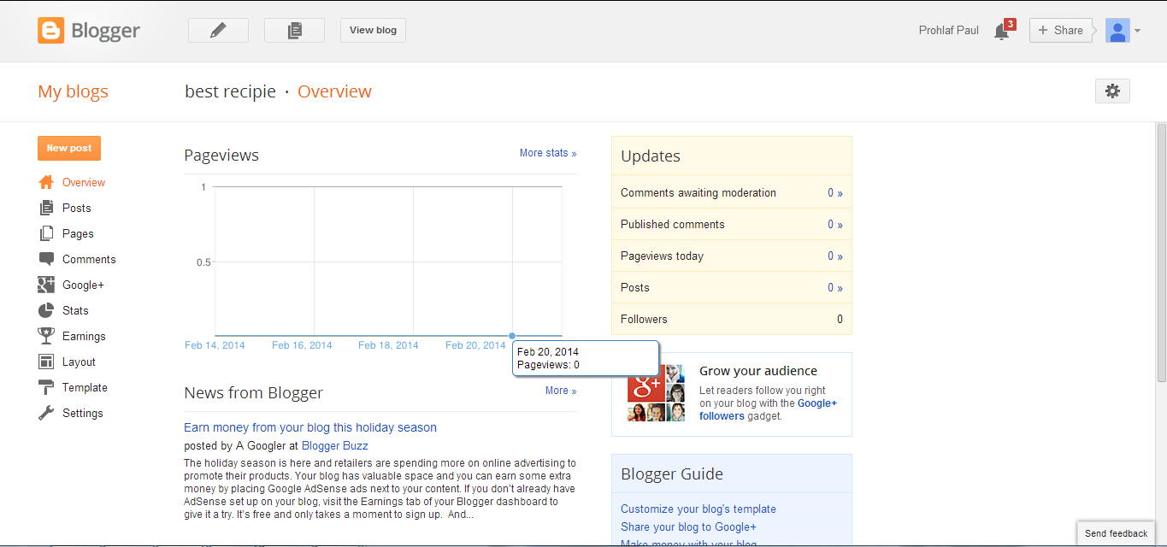Open Earnings from the sidebar
The image size is (1167, 547).
(84, 336)
